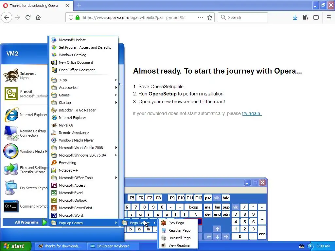Start Microsoft Access
The width and height of the screenshot is (335, 251).
(x=84, y=185)
